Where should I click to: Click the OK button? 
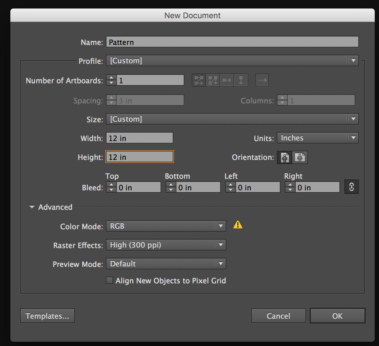337,316
